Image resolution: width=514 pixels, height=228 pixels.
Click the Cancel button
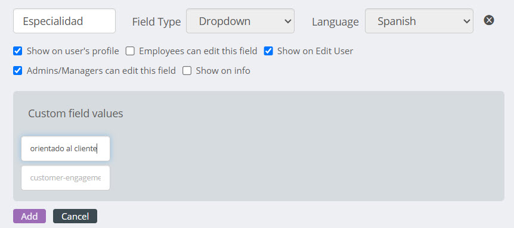75,216
